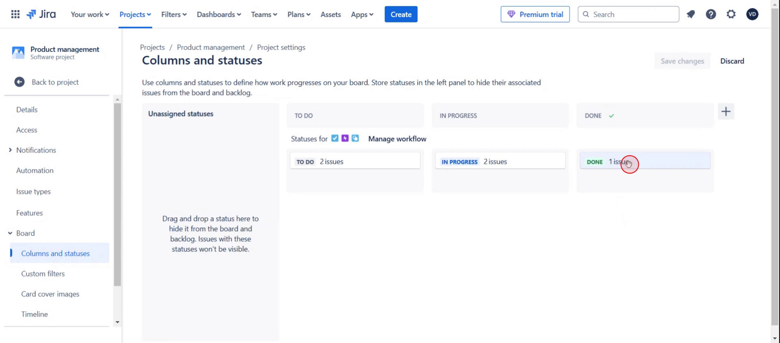
Task: Add a new column with plus icon
Action: (726, 112)
